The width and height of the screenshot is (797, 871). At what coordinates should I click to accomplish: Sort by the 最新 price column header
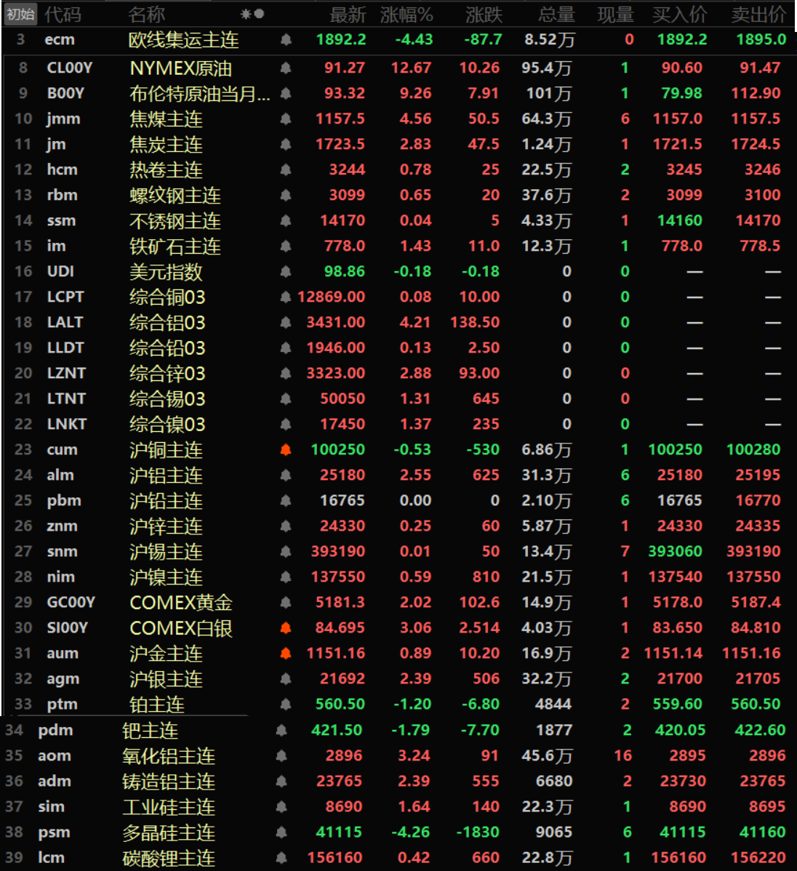[x=348, y=15]
